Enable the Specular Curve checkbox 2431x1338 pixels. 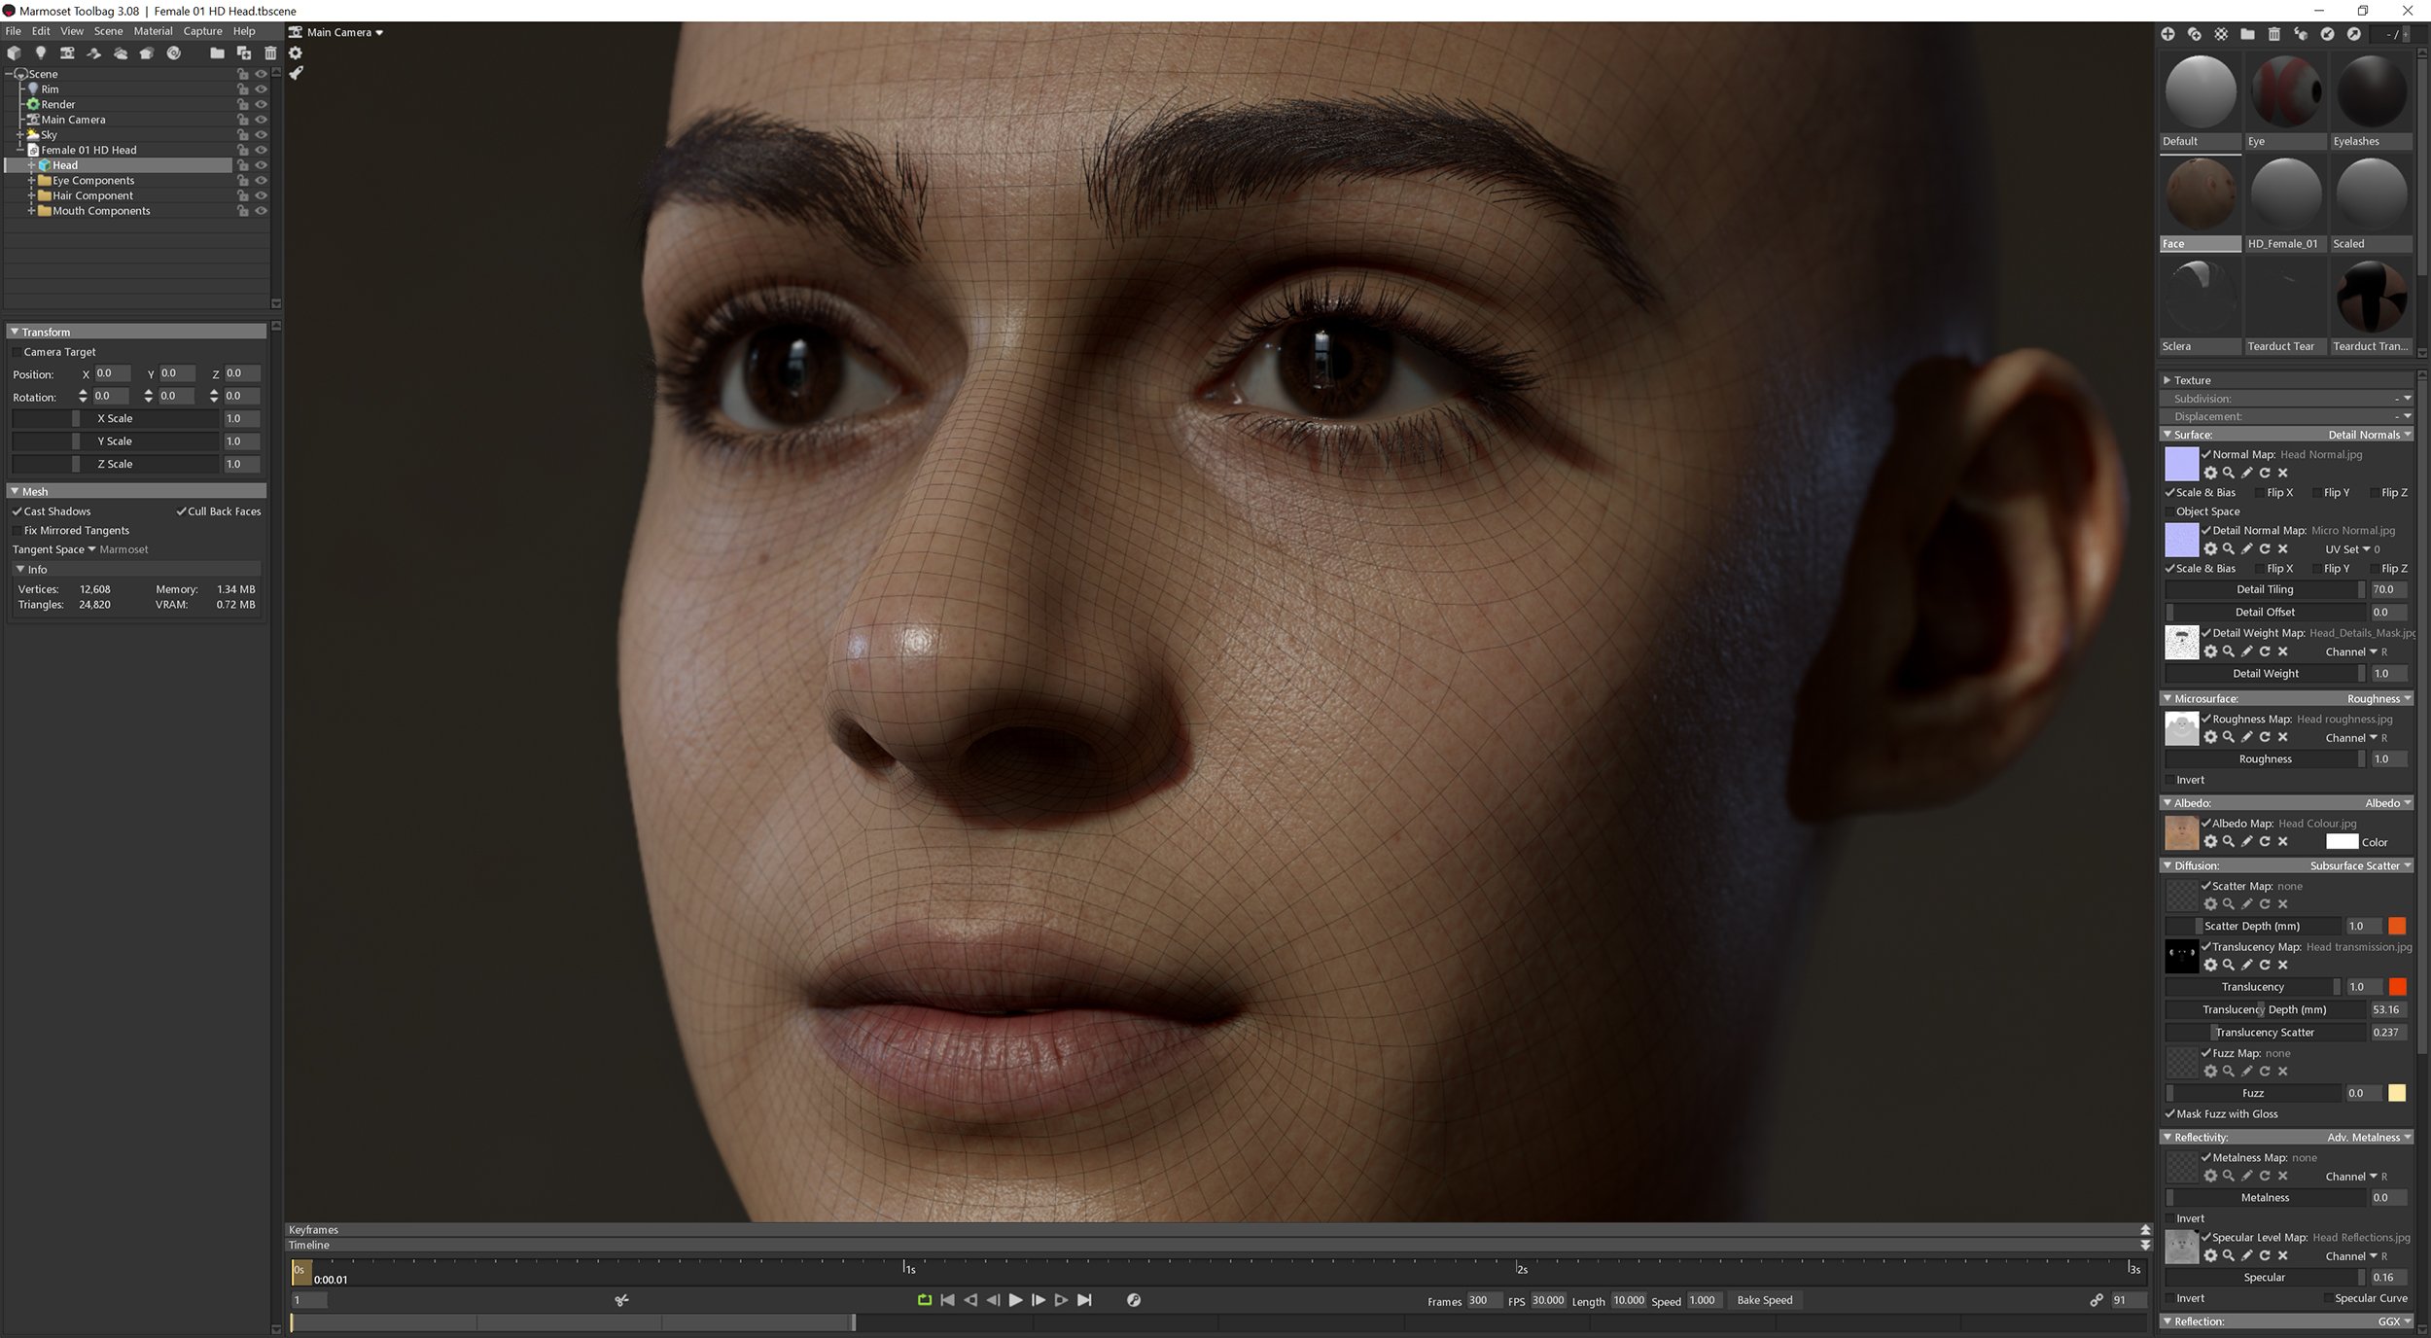(x=2328, y=1298)
